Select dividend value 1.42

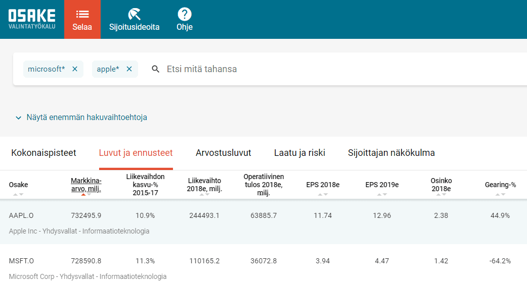tap(441, 261)
